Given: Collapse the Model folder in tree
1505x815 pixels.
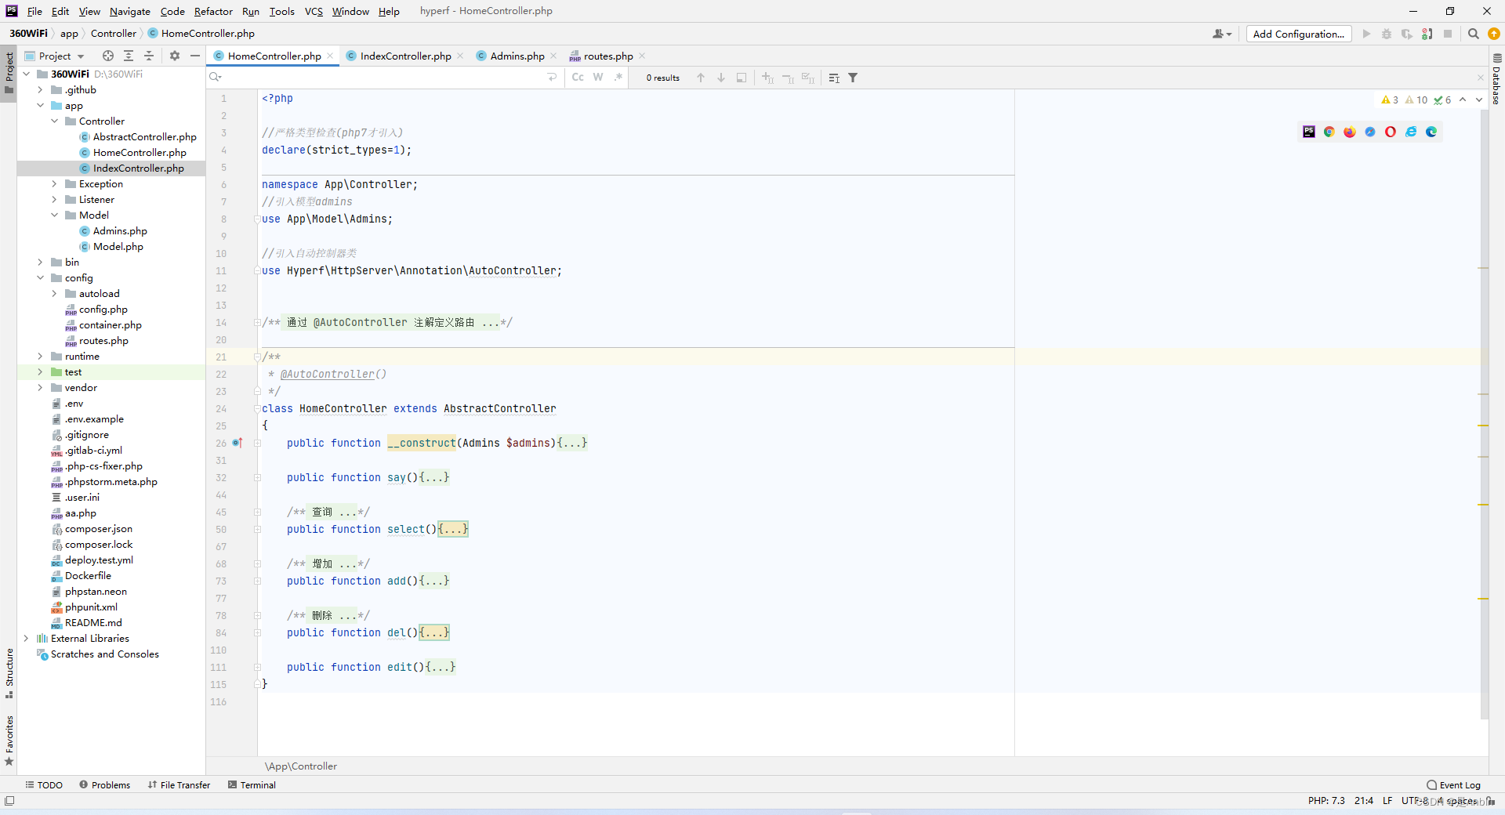Looking at the screenshot, I should pos(54,216).
